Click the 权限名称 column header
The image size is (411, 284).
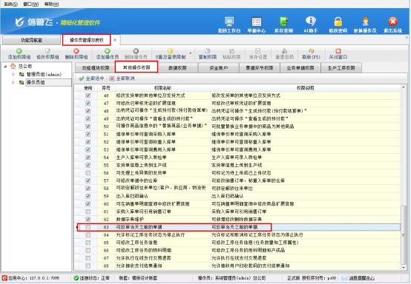click(x=162, y=88)
